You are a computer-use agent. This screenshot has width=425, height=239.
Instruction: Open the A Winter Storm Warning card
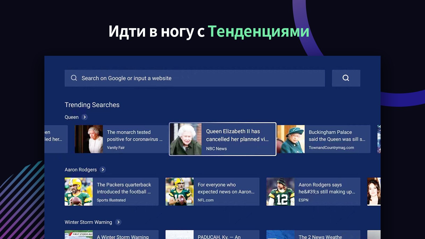point(112,235)
